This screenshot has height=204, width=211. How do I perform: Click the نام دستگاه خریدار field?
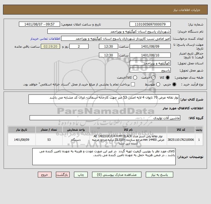tap(109, 31)
